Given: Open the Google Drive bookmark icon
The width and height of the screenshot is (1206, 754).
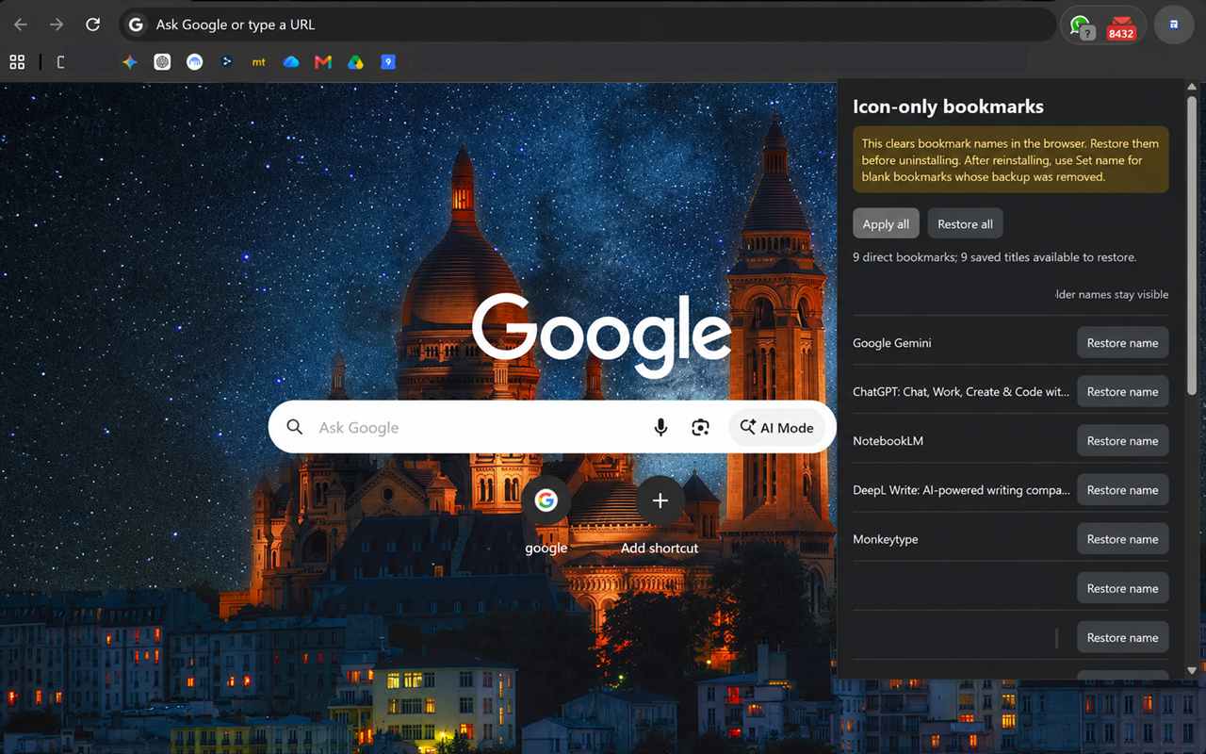Looking at the screenshot, I should 355,62.
